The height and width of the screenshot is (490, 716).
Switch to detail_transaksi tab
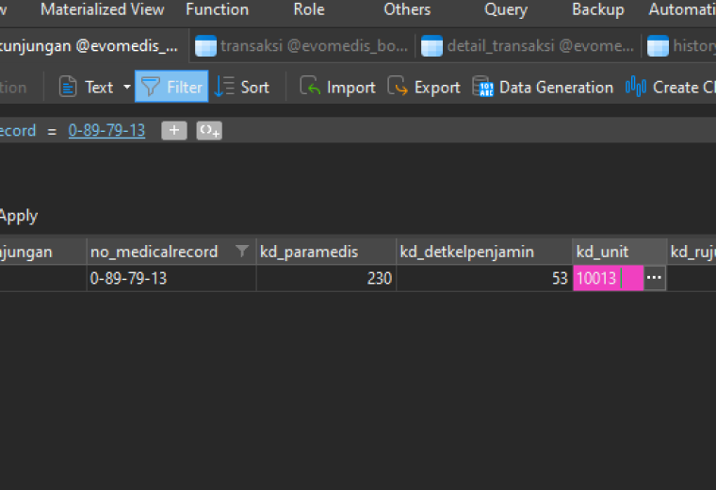[x=528, y=45]
